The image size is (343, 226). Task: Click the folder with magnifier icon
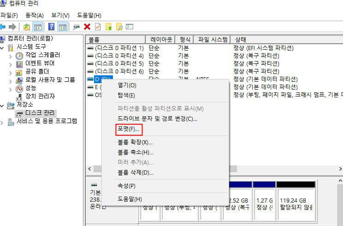point(119,27)
